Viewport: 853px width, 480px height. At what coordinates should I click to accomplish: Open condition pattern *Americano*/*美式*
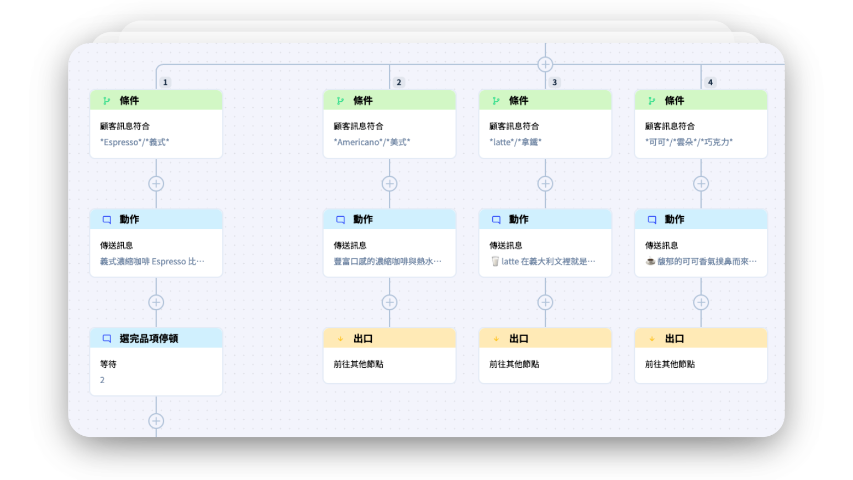point(372,142)
